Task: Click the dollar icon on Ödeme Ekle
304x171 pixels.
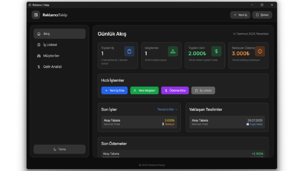Action: (166, 90)
